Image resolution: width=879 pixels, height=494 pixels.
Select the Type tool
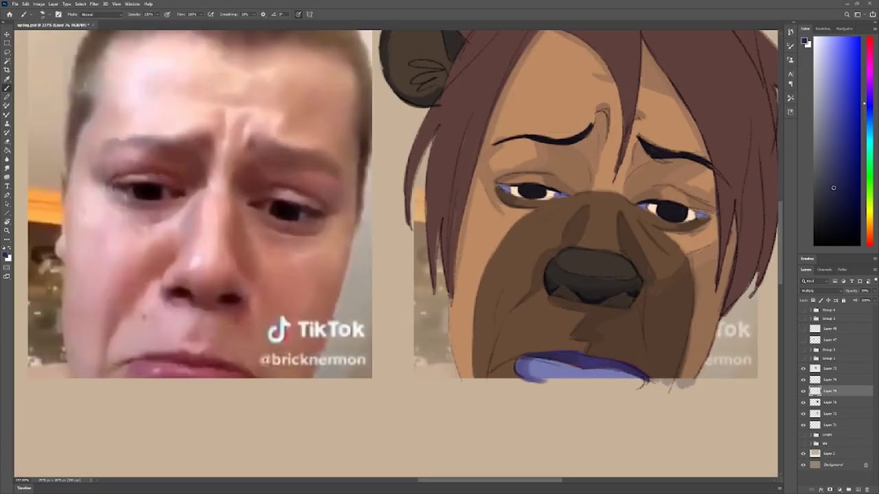[x=7, y=186]
